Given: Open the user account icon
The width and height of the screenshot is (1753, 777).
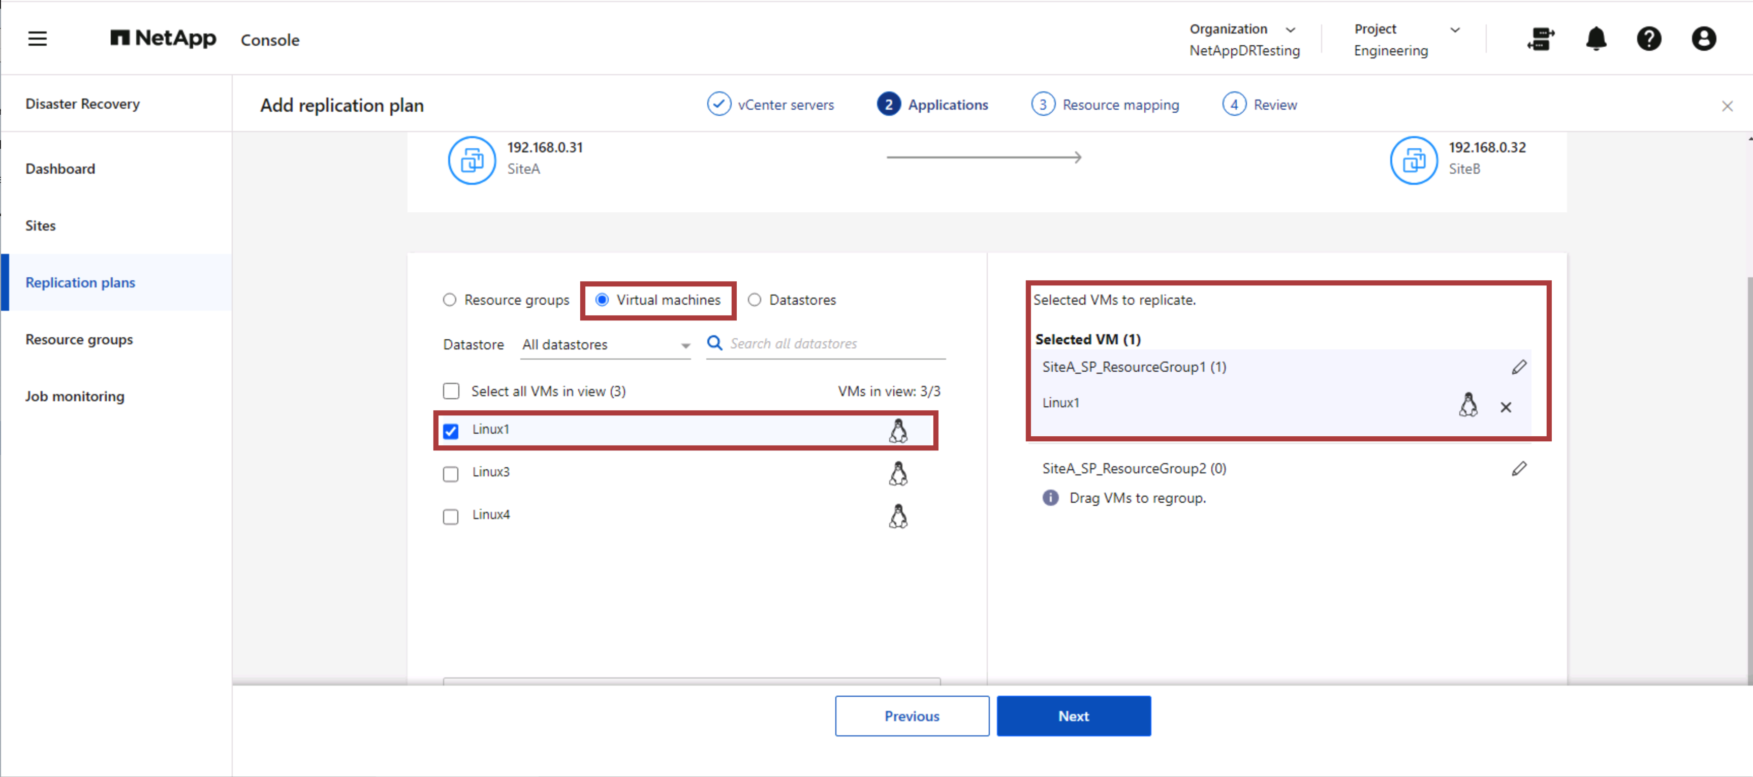Looking at the screenshot, I should 1703,39.
